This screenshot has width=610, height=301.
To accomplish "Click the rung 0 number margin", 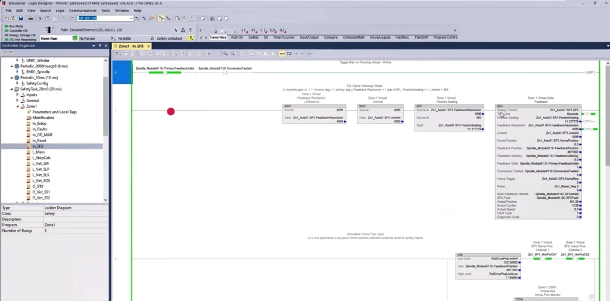I will click(x=122, y=72).
